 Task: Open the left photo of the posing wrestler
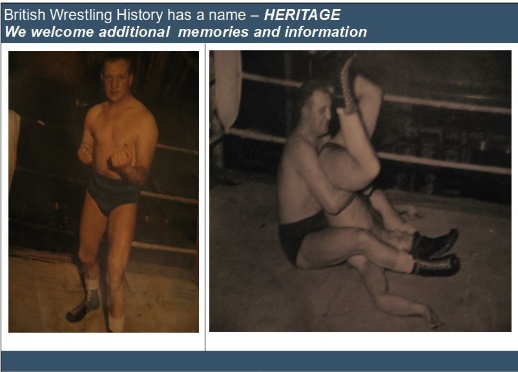pos(103,191)
